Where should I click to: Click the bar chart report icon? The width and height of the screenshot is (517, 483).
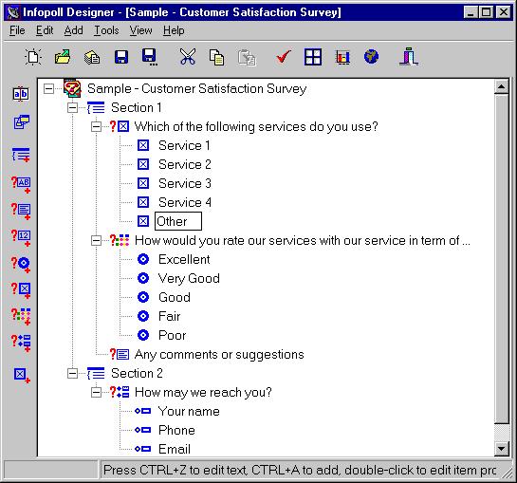(342, 57)
